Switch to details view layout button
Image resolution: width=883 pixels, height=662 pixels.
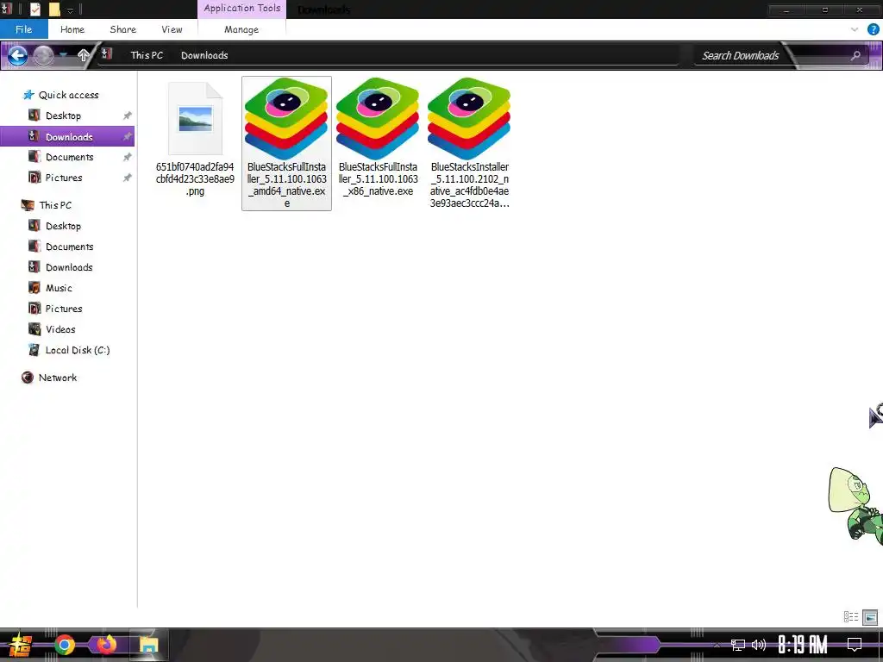[851, 617]
